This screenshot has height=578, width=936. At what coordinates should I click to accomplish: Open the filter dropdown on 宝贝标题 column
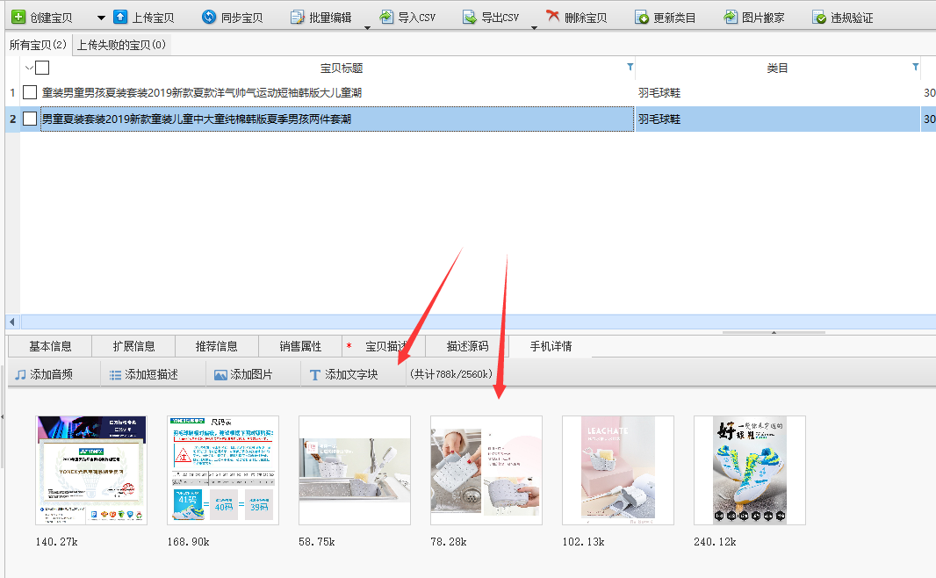(629, 68)
